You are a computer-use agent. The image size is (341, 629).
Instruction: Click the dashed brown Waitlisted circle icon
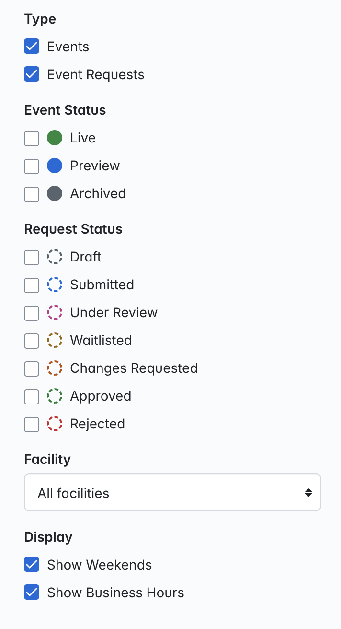[x=55, y=341]
